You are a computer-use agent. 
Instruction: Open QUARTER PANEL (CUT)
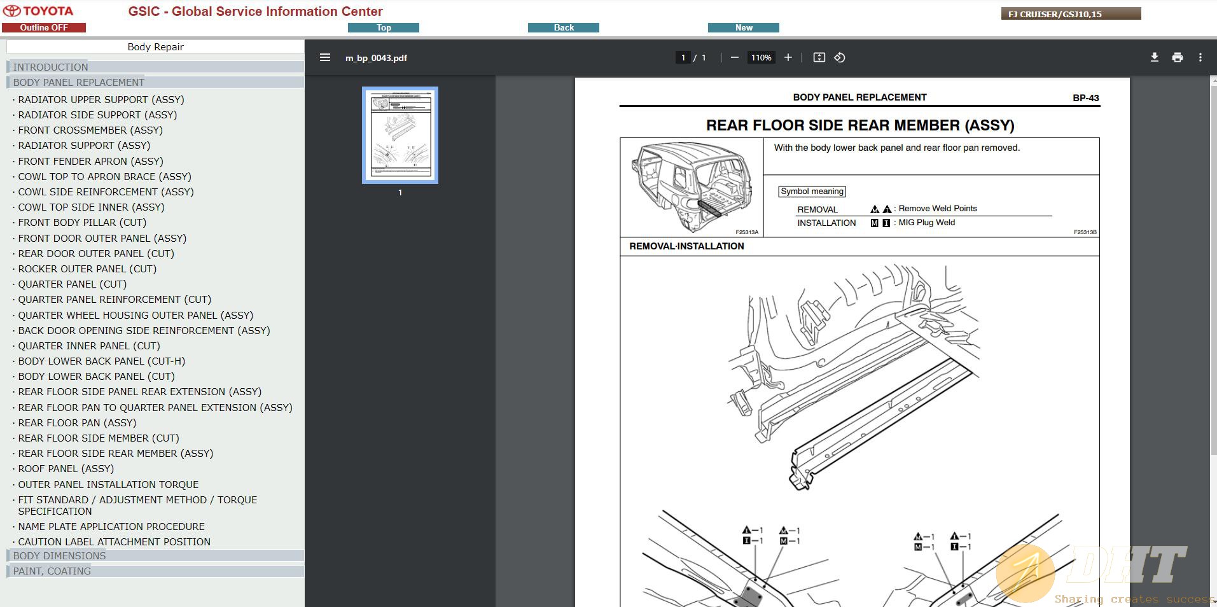click(72, 284)
